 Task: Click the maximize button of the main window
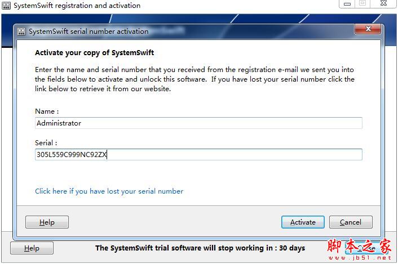362,3
